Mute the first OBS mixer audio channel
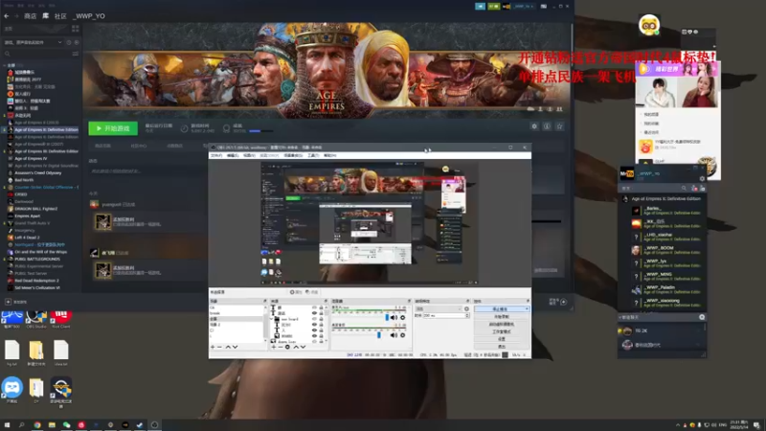Screen dimensions: 766x431 click(x=394, y=318)
